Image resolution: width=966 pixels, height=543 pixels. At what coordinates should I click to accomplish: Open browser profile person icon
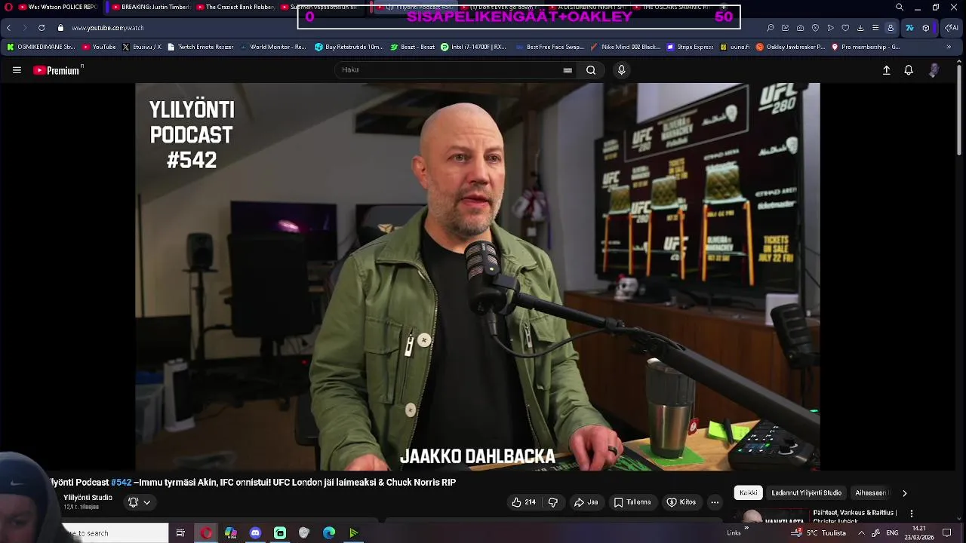point(891,28)
